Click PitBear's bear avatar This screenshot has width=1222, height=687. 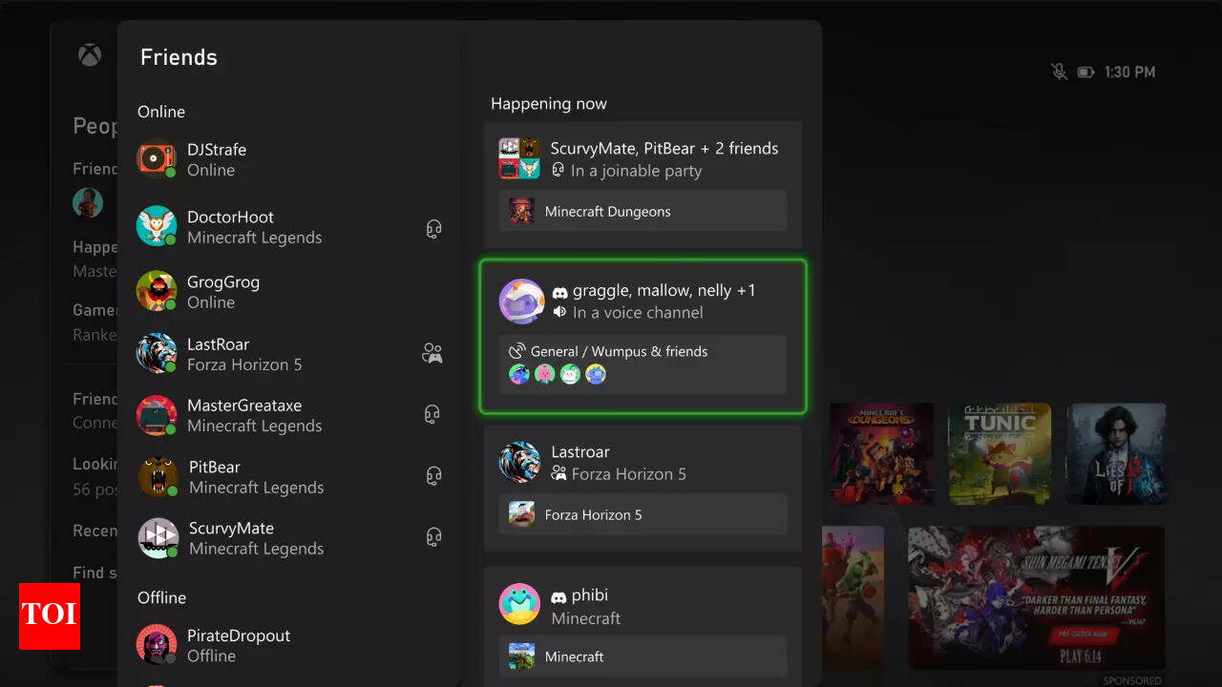158,476
